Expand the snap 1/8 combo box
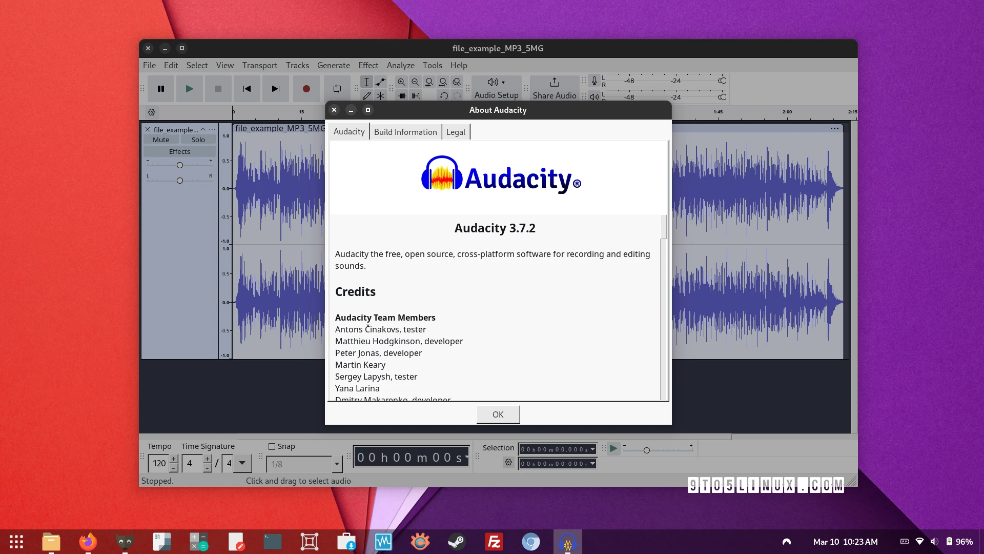The image size is (984, 554). coord(337,464)
